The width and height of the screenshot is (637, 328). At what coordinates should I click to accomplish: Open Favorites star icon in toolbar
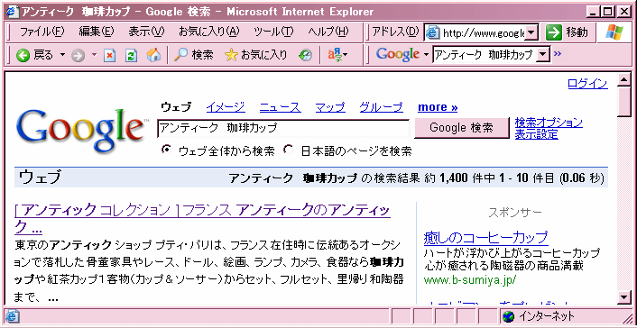coord(231,55)
